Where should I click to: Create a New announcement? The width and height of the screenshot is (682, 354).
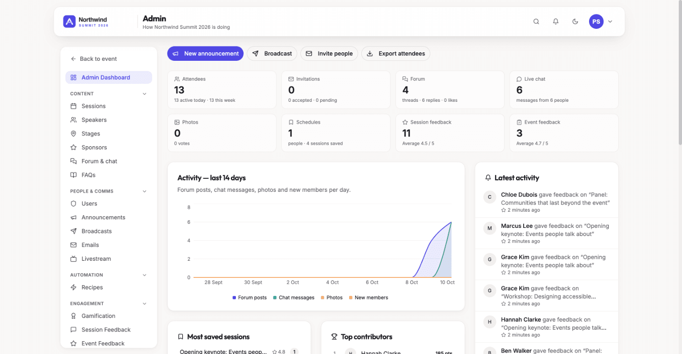(205, 54)
